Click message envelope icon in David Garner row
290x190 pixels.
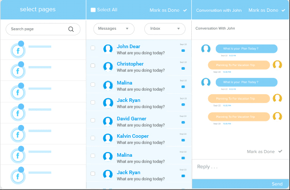(183, 122)
